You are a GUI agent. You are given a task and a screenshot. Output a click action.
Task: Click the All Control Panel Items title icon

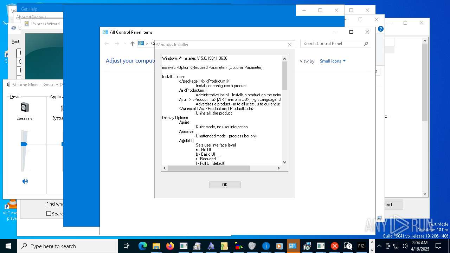[x=105, y=32]
